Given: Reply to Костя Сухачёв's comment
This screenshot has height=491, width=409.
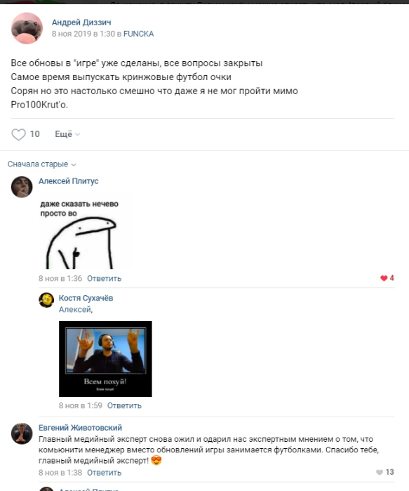Looking at the screenshot, I should (x=124, y=405).
